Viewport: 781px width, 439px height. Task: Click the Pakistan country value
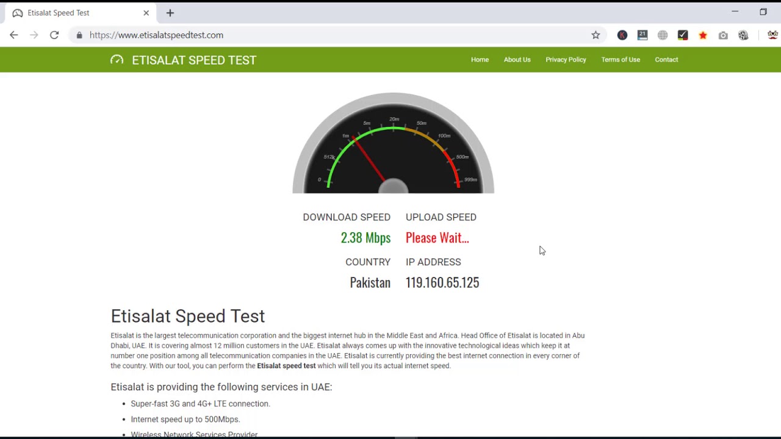370,282
